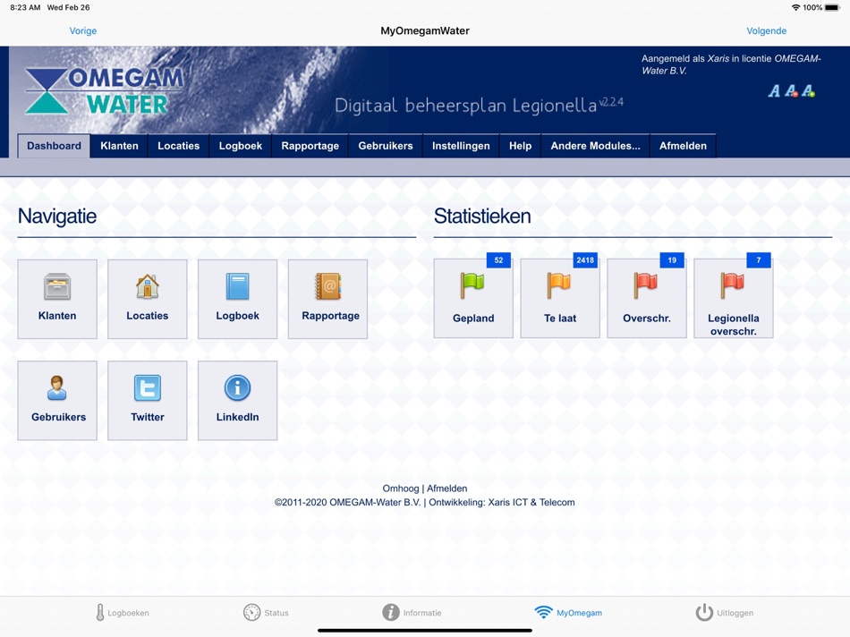Image resolution: width=850 pixels, height=637 pixels.
Task: Click the Xaris ICT & Telecom credit
Action: [x=531, y=503]
